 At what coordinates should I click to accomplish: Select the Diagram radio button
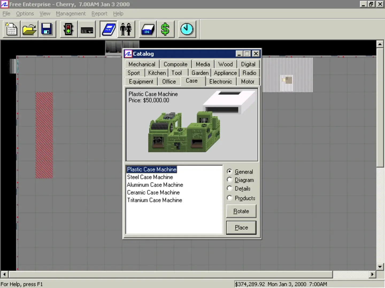229,180
